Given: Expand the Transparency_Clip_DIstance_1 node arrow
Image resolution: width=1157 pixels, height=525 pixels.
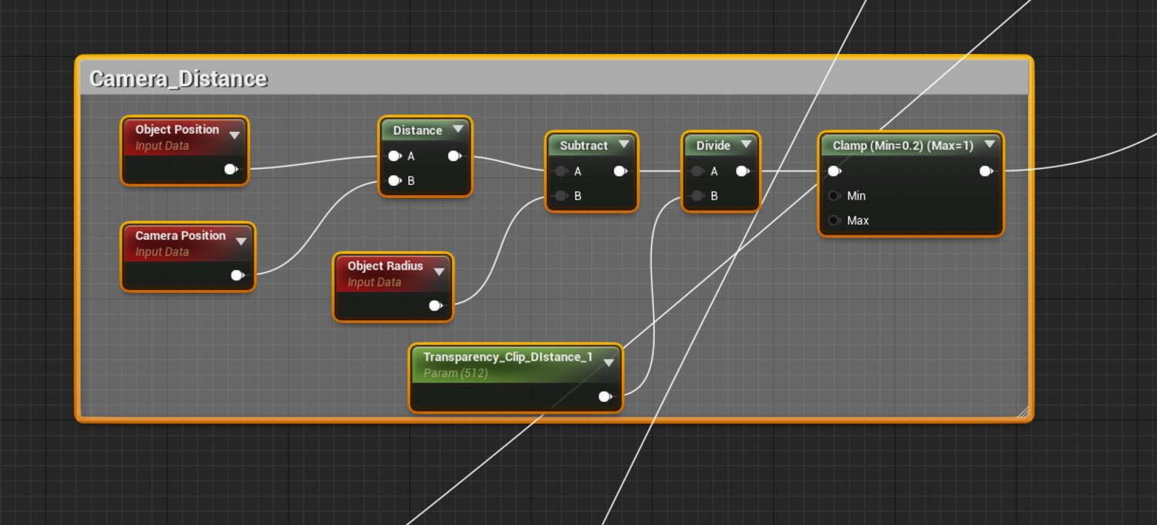Looking at the screenshot, I should point(609,362).
